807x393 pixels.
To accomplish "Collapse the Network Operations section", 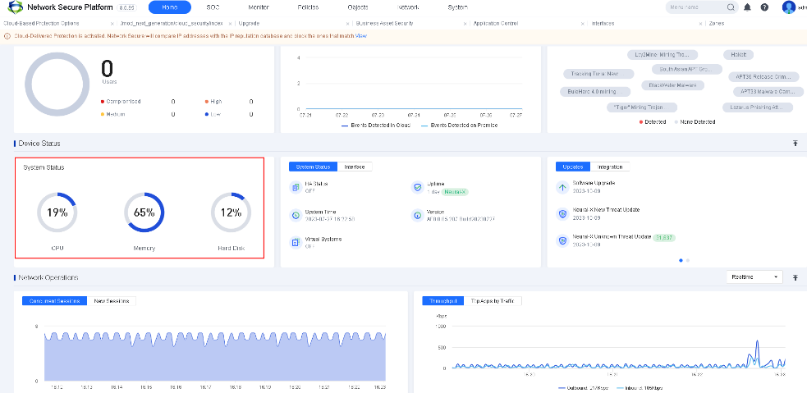I will coord(795,278).
